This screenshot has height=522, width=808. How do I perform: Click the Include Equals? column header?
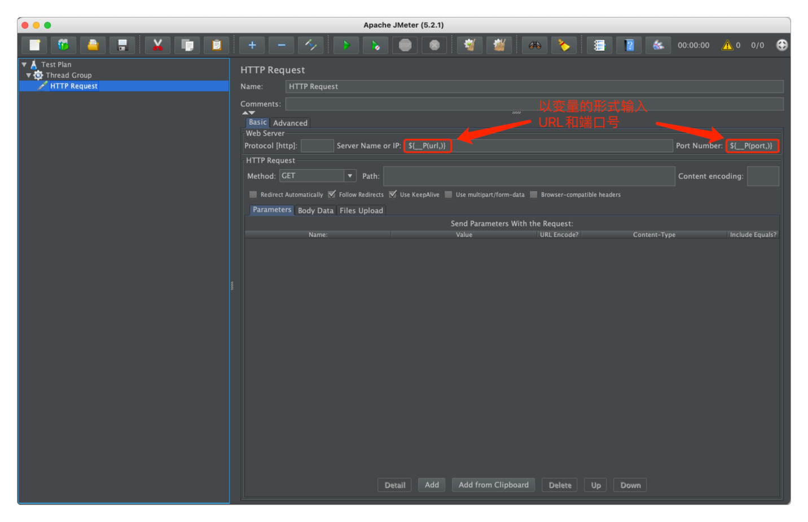pyautogui.click(x=753, y=235)
